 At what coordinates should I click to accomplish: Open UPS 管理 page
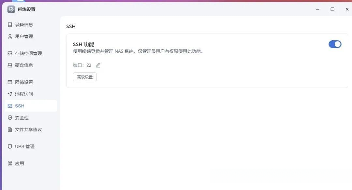25,146
